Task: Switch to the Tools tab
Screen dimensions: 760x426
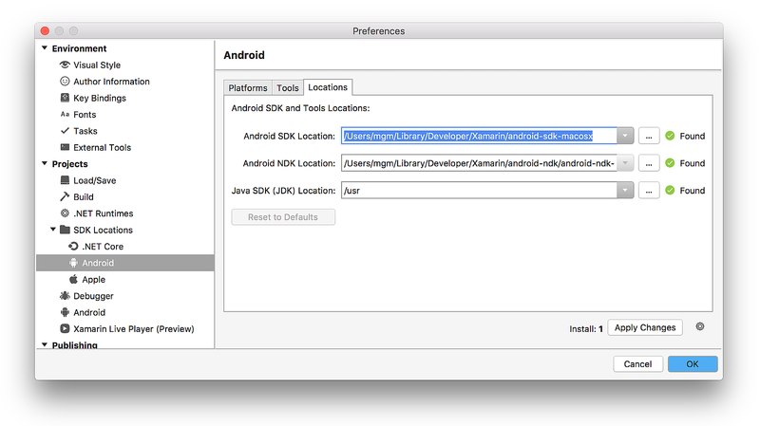Action: pos(288,87)
